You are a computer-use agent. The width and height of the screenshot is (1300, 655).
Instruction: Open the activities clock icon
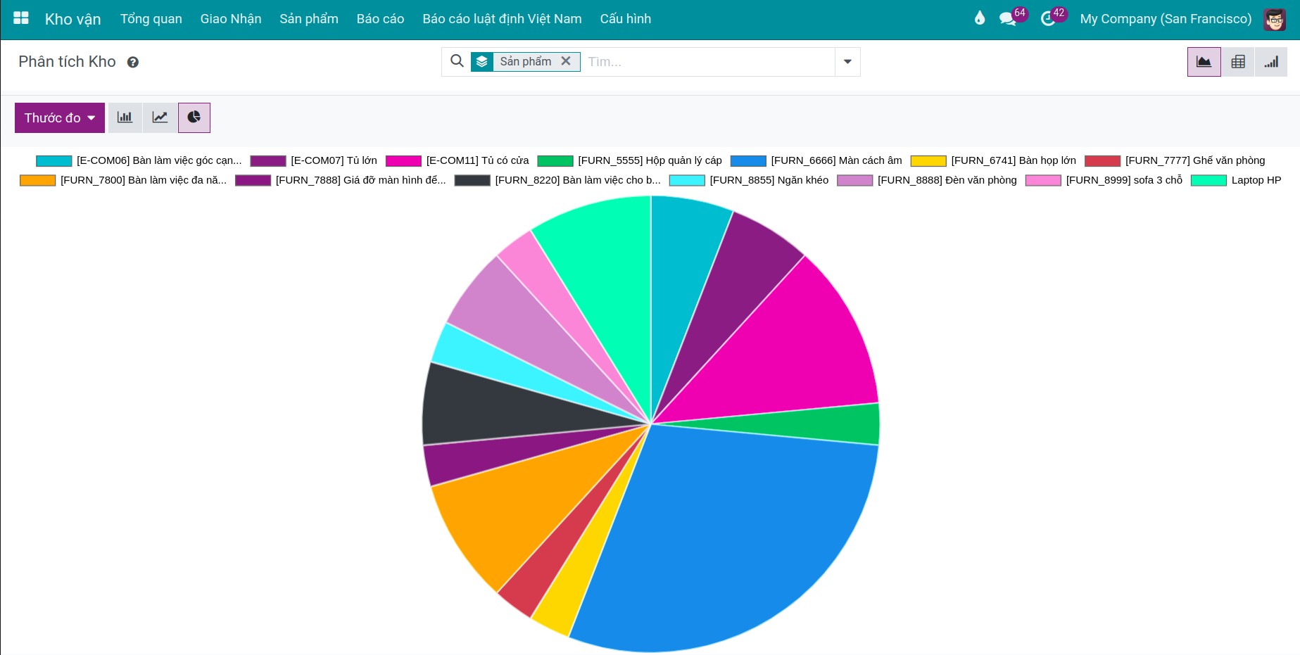(x=1047, y=19)
